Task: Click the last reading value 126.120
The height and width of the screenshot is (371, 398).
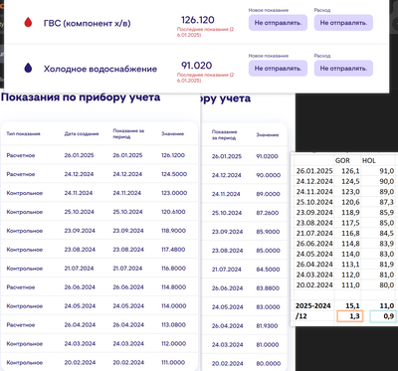Action: pyautogui.click(x=198, y=20)
